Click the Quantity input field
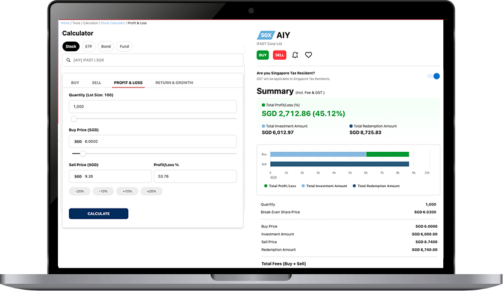This screenshot has width=503, height=291. (153, 107)
